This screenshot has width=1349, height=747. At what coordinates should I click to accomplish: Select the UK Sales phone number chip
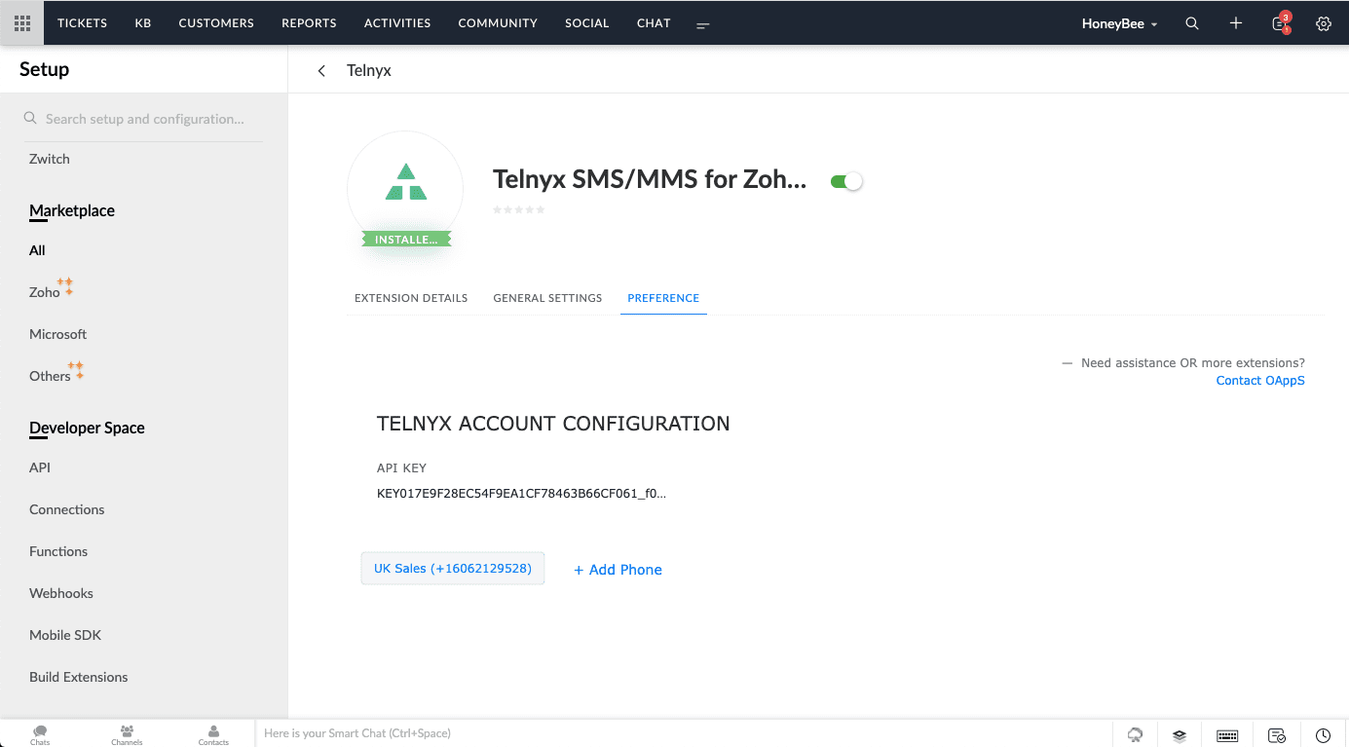[453, 569]
